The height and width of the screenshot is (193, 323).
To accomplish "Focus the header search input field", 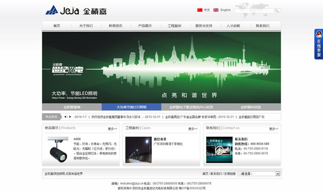I will [254, 11].
